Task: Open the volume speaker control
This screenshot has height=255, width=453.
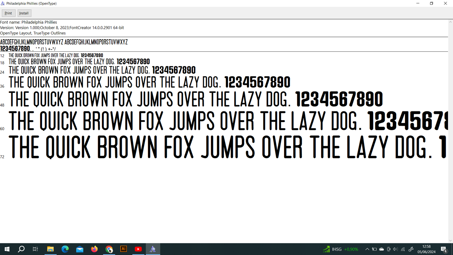Action: [395, 249]
